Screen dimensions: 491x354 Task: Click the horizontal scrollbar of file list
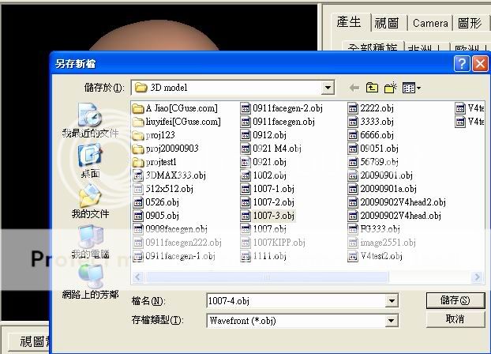[308, 277]
